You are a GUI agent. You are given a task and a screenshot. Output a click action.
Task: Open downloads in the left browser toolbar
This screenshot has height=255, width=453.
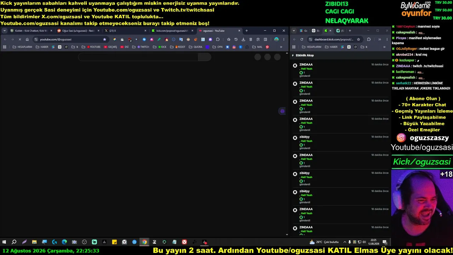click(243, 39)
